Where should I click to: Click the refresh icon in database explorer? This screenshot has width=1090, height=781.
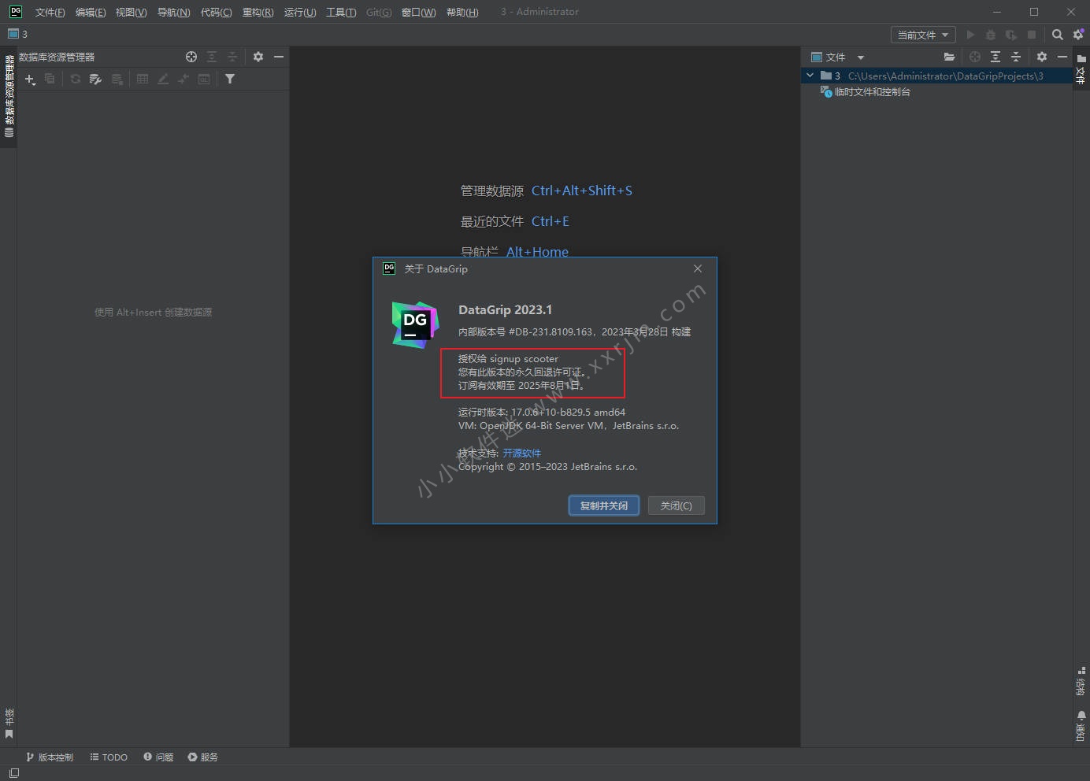[76, 79]
